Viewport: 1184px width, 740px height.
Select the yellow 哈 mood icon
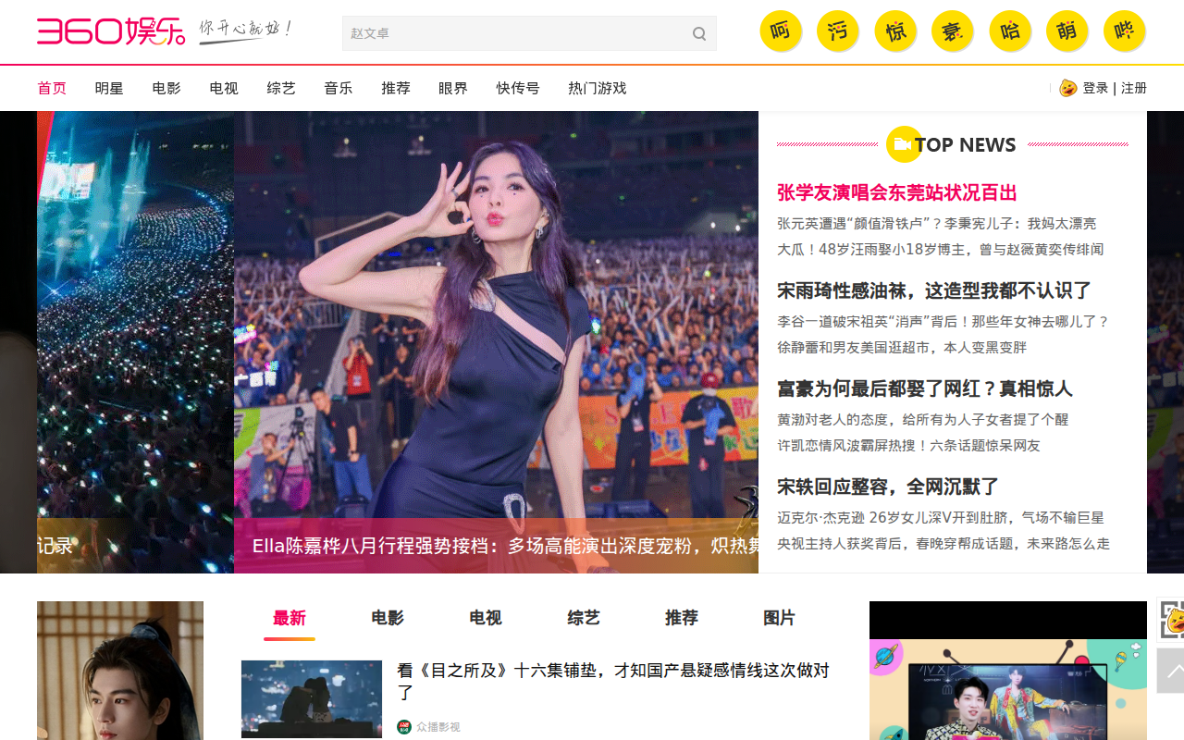point(1009,31)
